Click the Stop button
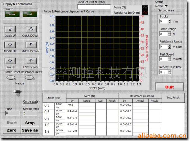This screenshot has width=190, height=141. 30,123
